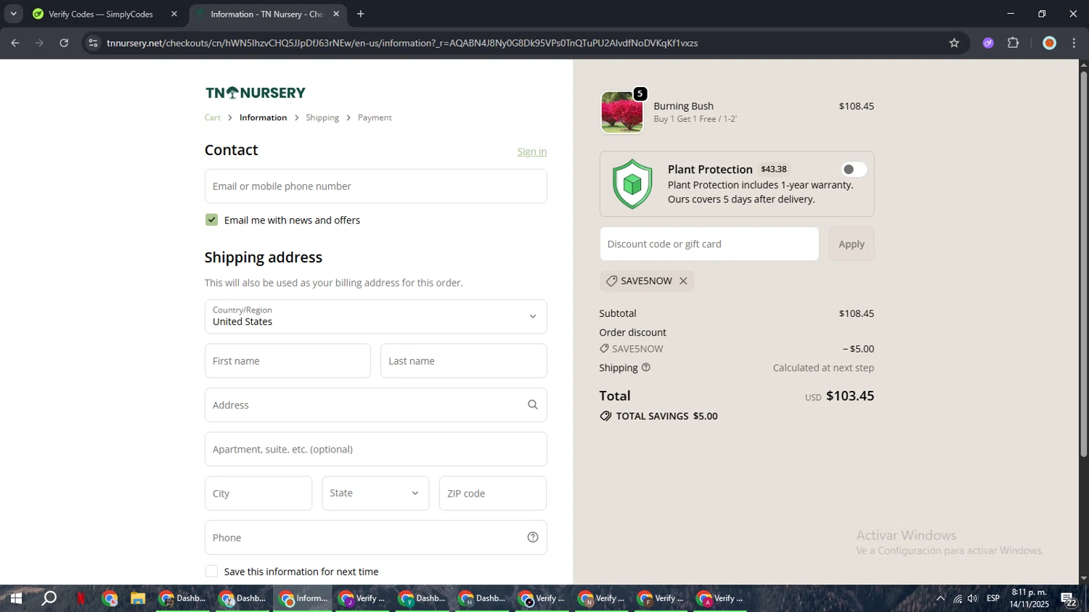
Task: Click the Last name field
Action: 463,360
